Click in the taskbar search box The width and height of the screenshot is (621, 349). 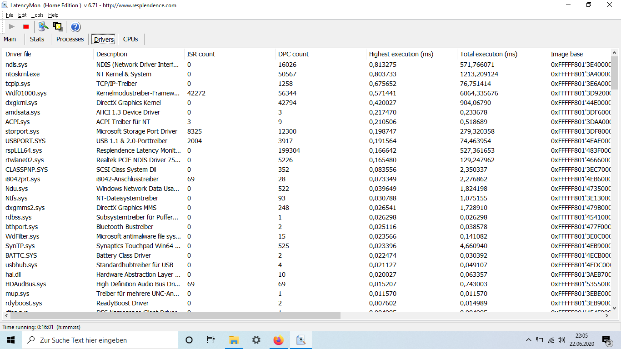[100, 340]
